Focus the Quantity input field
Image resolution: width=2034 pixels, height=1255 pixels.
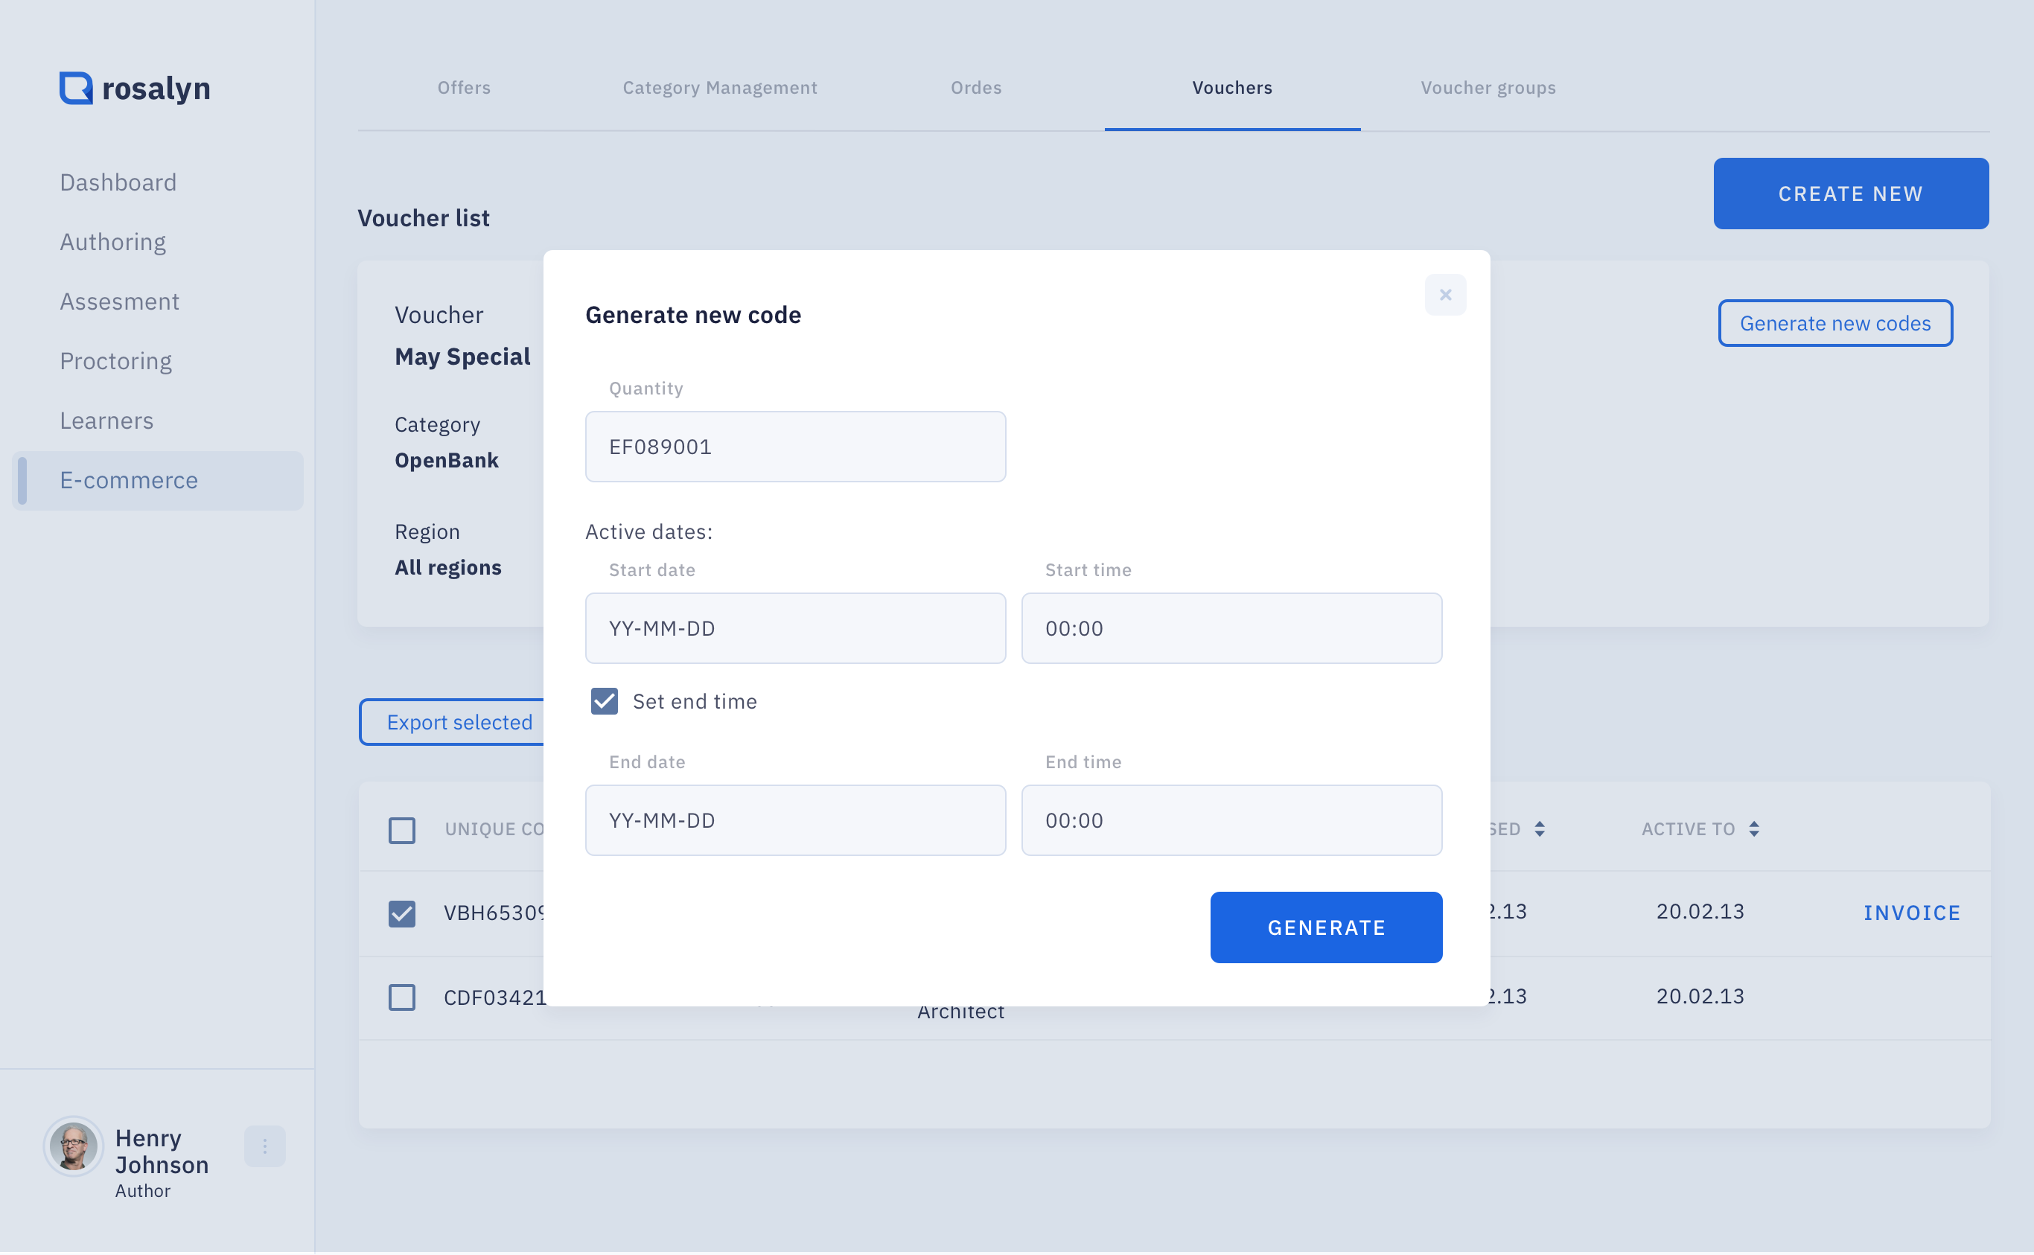tap(795, 447)
